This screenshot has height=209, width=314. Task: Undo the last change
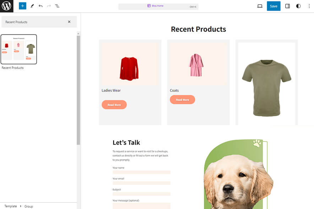pos(40,6)
